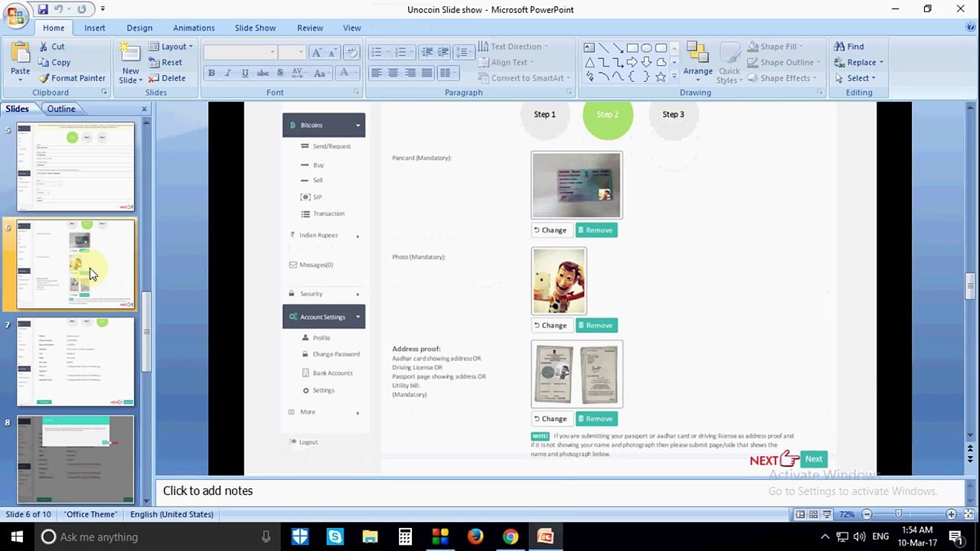Open the Select dropdown menu

(854, 78)
